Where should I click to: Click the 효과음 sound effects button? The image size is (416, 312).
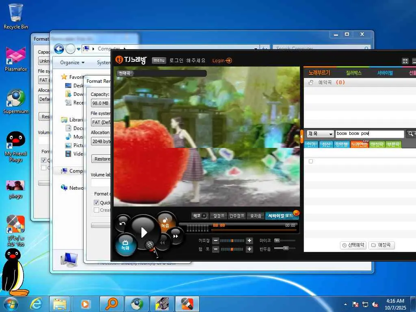point(256,216)
